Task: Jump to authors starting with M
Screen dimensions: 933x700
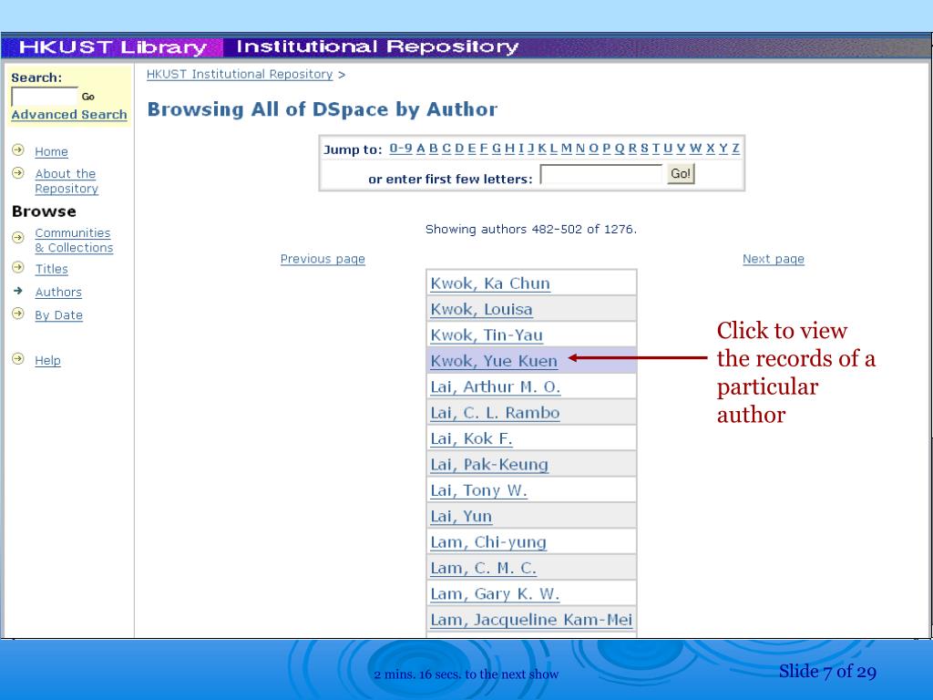Action: [567, 149]
